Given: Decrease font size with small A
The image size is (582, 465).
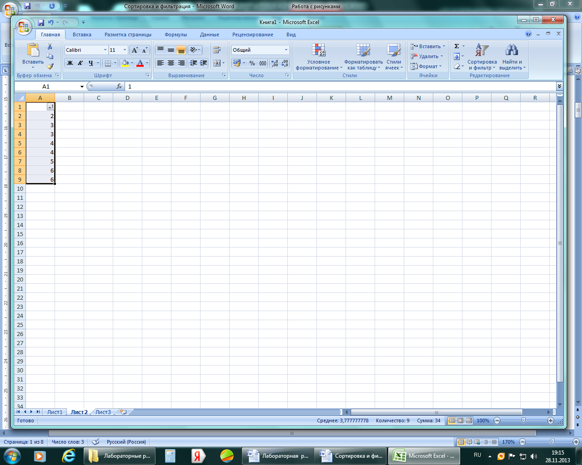Looking at the screenshot, I should [145, 50].
